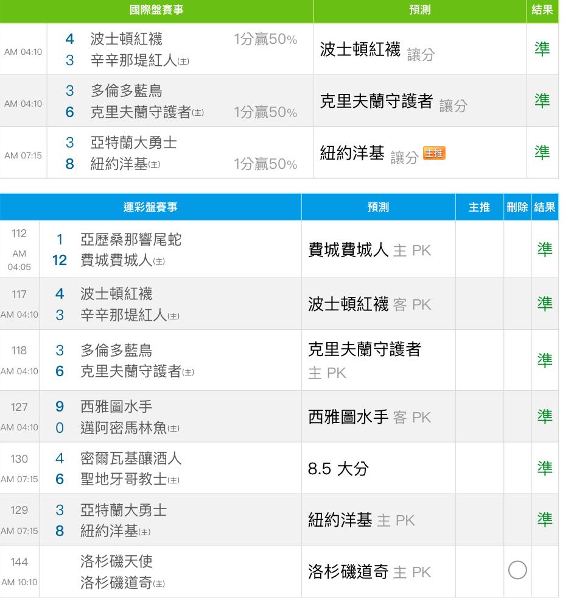Click the 克里夫蘭守護者 讓分 prediction
The height and width of the screenshot is (609, 571).
tap(393, 102)
